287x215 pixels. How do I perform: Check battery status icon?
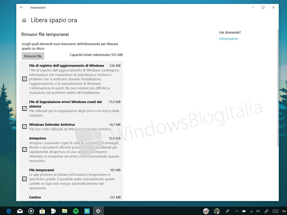pos(244,211)
